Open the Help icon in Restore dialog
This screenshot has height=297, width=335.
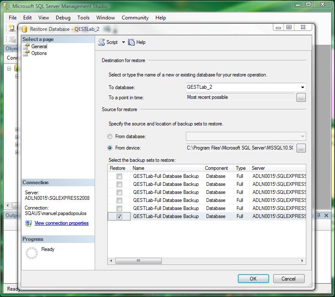[131, 42]
